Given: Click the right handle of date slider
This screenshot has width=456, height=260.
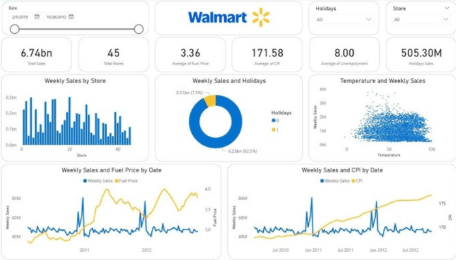Looking at the screenshot, I should [139, 29].
